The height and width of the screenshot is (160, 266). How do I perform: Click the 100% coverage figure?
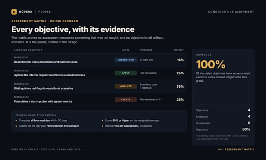pos(211,65)
